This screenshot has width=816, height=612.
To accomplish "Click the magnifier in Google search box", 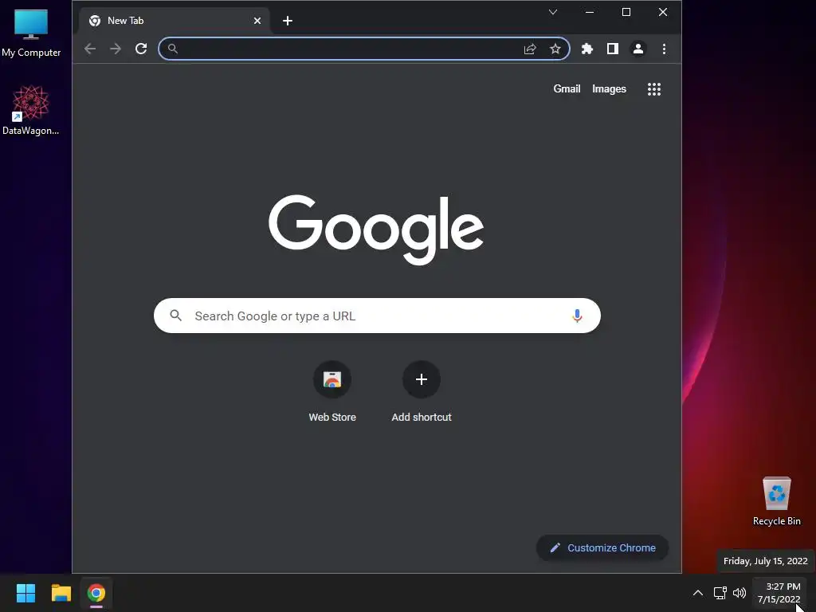I will point(176,316).
